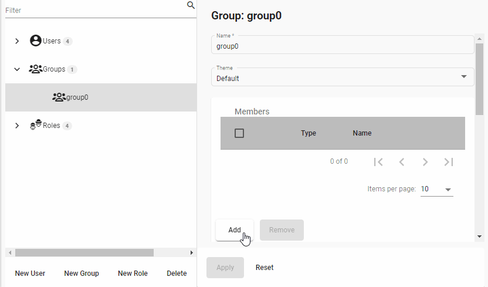Click the Delete button
488x287 pixels.
pyautogui.click(x=177, y=274)
